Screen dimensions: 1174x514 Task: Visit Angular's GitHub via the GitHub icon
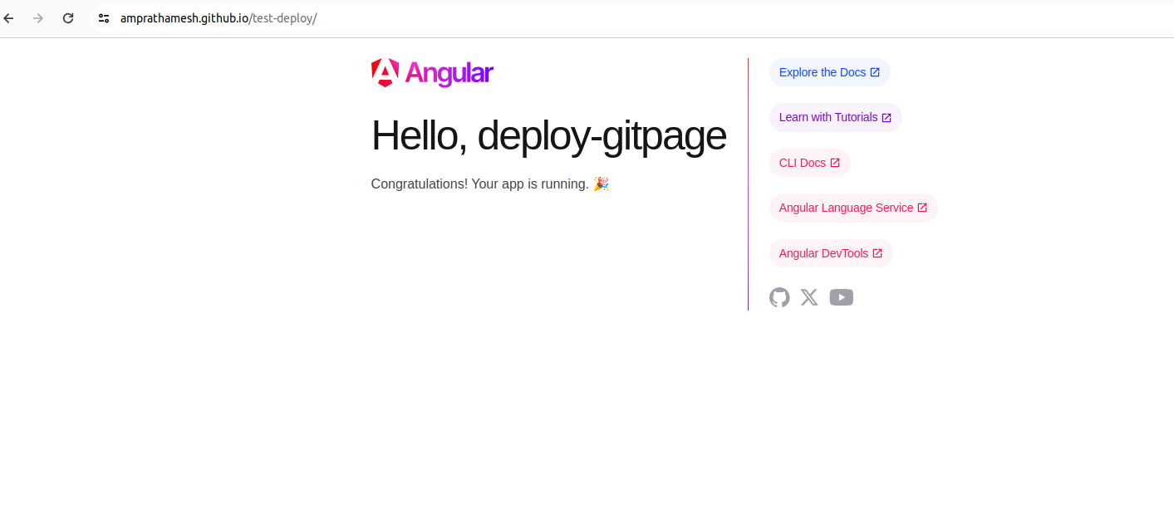click(779, 297)
